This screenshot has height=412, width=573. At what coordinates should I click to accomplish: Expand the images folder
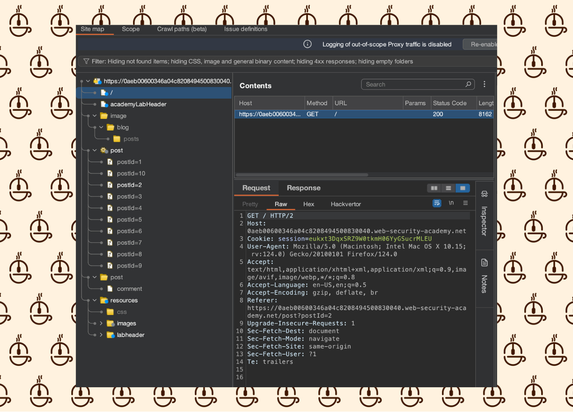[x=101, y=323]
